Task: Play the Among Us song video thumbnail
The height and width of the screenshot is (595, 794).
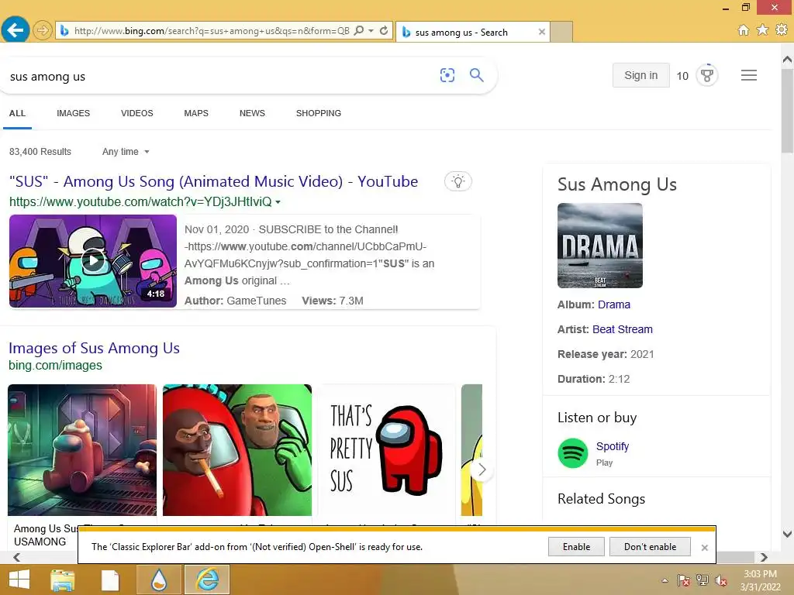Action: pos(93,260)
